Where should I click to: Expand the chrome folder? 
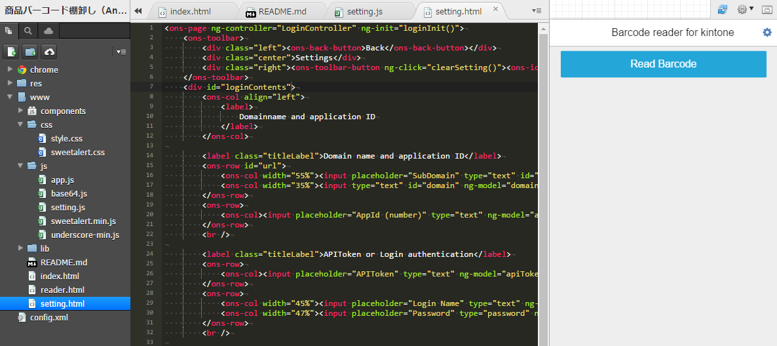(10, 69)
